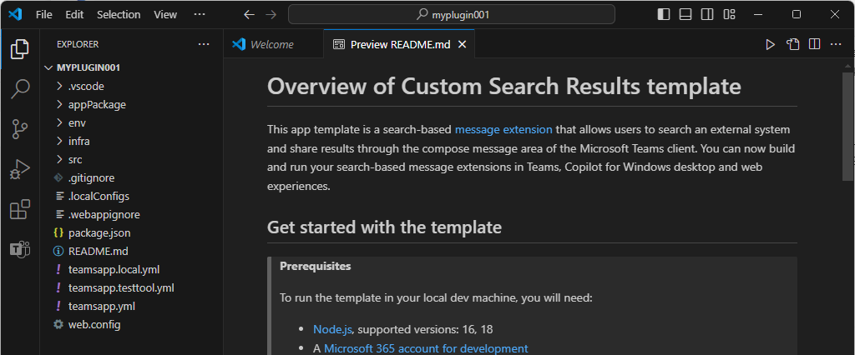855x355 pixels.
Task: Close the Preview README.md tab
Action: point(462,45)
